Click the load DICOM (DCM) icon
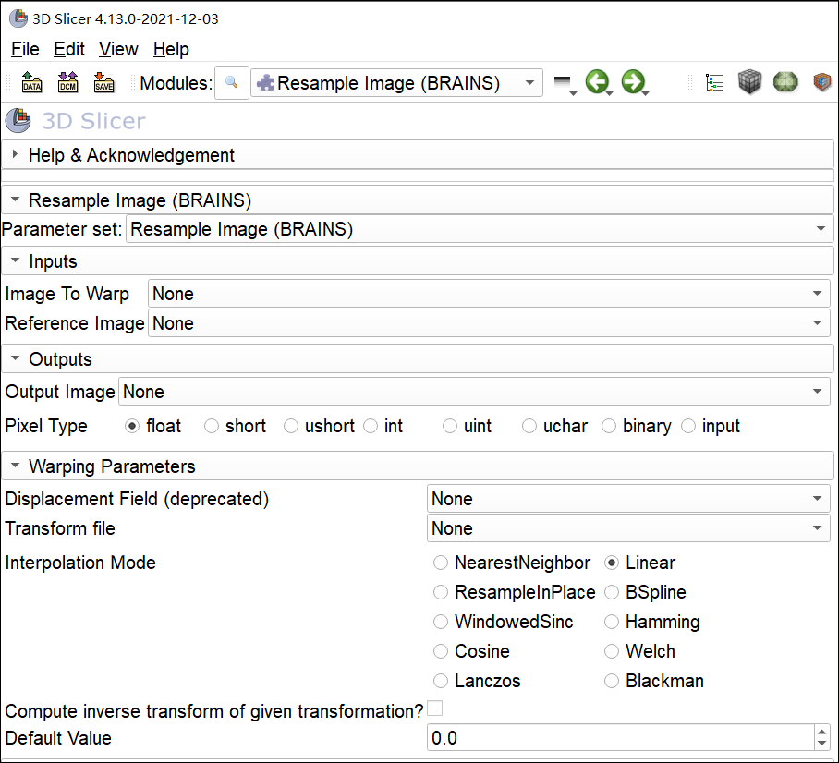This screenshot has width=839, height=763. pyautogui.click(x=68, y=83)
